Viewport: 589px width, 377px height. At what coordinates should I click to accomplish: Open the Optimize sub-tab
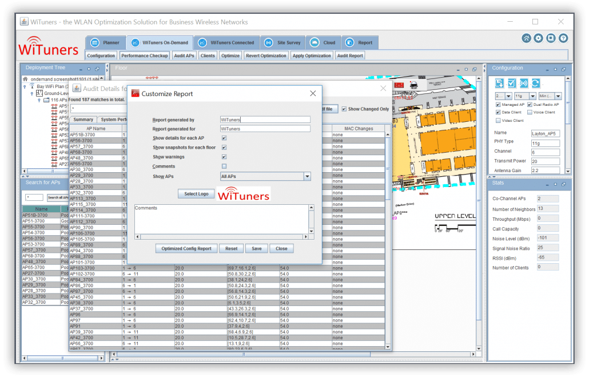click(230, 55)
